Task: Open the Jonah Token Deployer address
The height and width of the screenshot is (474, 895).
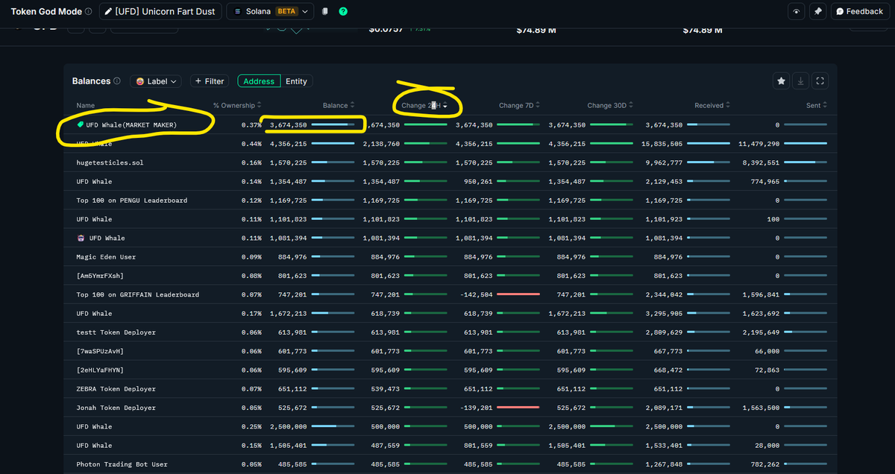Action: [116, 408]
